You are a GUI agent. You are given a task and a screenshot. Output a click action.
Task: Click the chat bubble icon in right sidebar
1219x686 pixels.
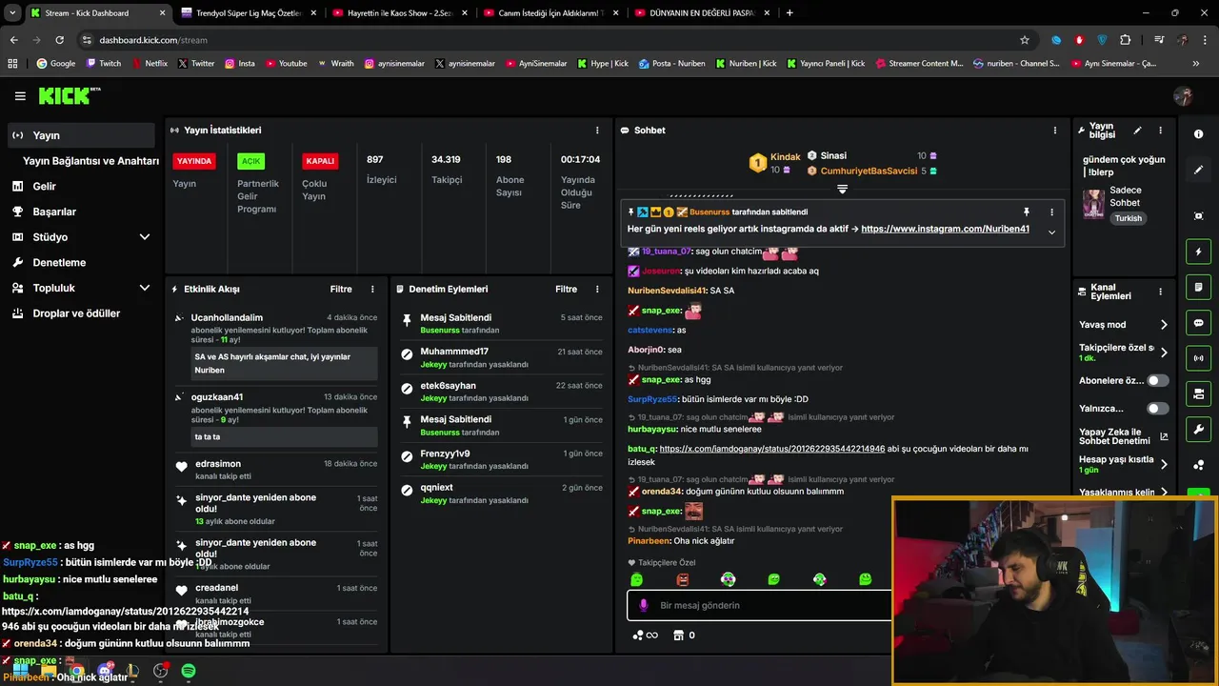(x=1198, y=323)
